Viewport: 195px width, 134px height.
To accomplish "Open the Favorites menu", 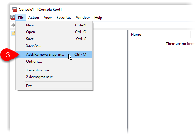I will (x=64, y=18).
